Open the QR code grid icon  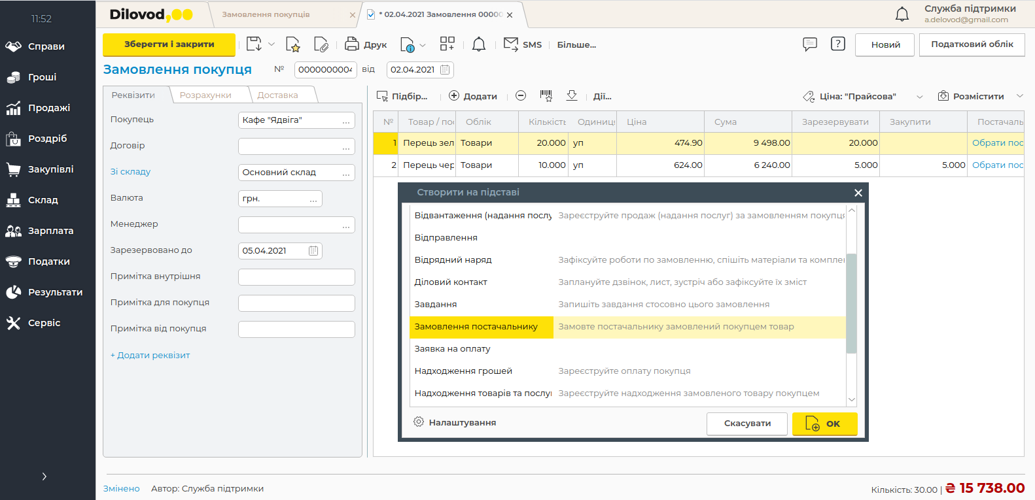pos(447,44)
